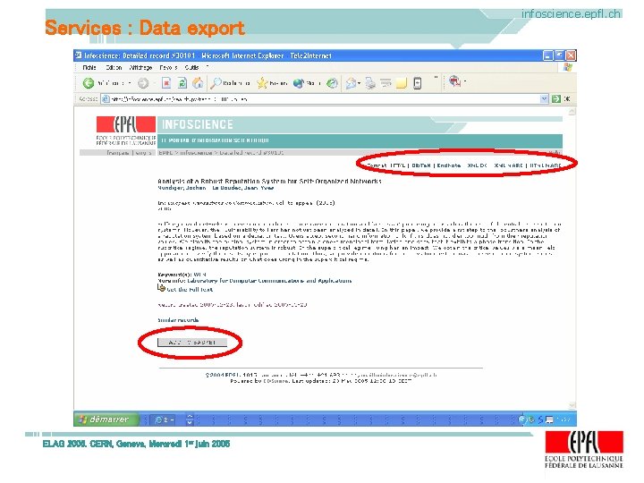
Task: Click the author link Le Boudec, Jean-Yves
Action: tap(242, 188)
